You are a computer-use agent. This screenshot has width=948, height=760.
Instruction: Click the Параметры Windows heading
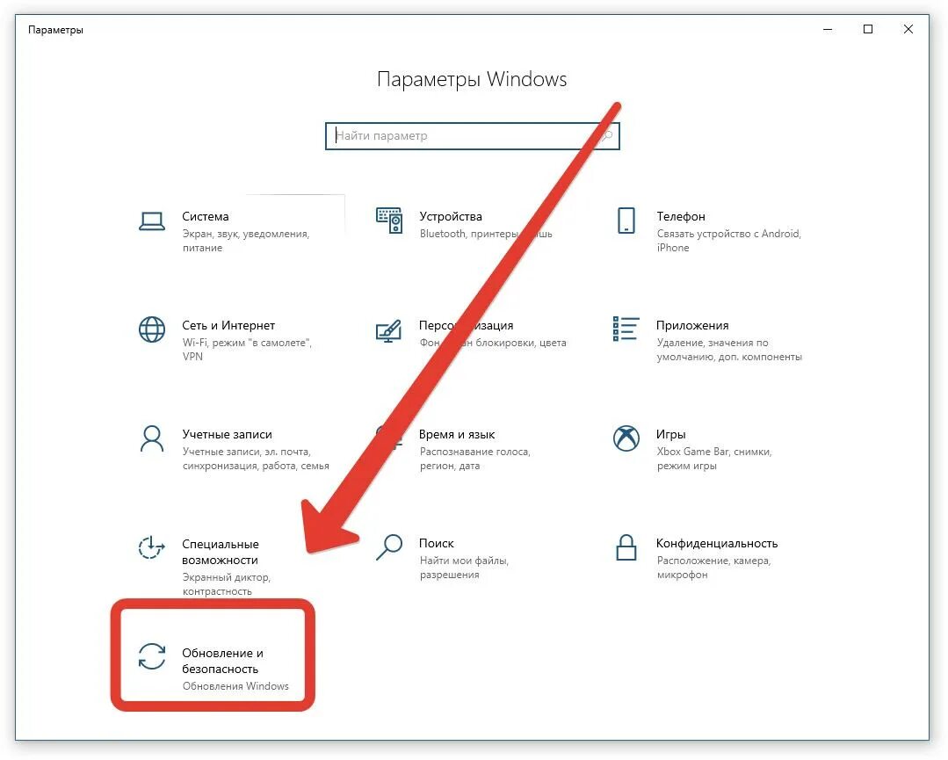[x=472, y=80]
